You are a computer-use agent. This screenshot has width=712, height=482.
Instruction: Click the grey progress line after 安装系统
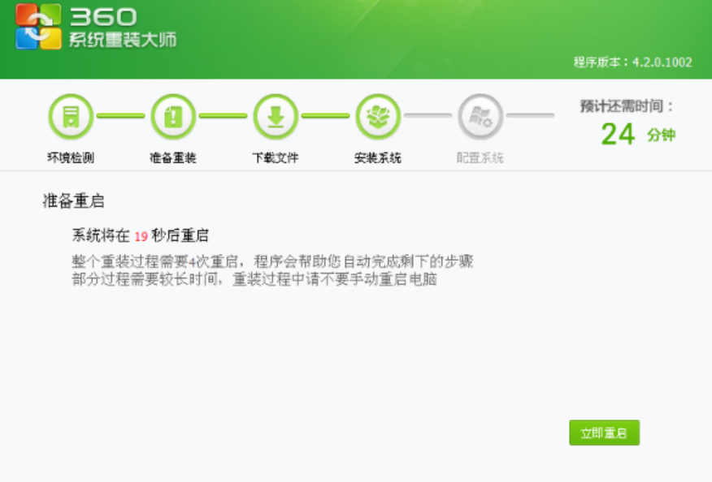click(428, 116)
